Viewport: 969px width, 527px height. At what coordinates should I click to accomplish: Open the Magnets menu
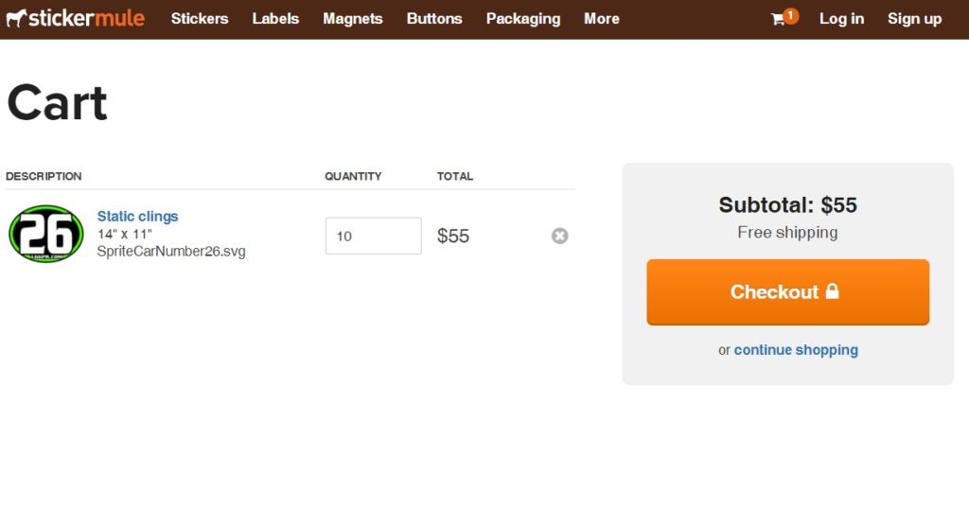(353, 19)
